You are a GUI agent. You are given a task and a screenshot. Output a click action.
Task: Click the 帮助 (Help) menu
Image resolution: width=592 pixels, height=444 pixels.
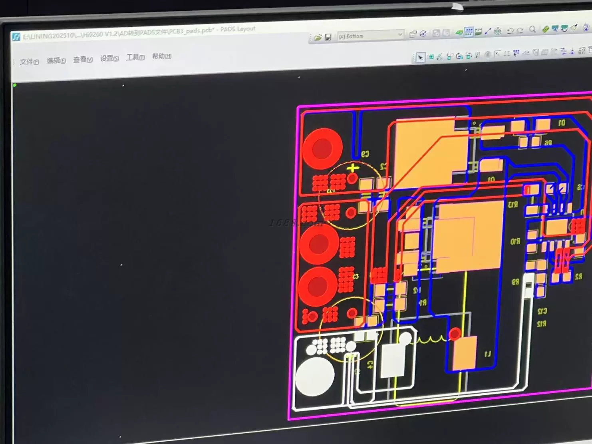(161, 56)
